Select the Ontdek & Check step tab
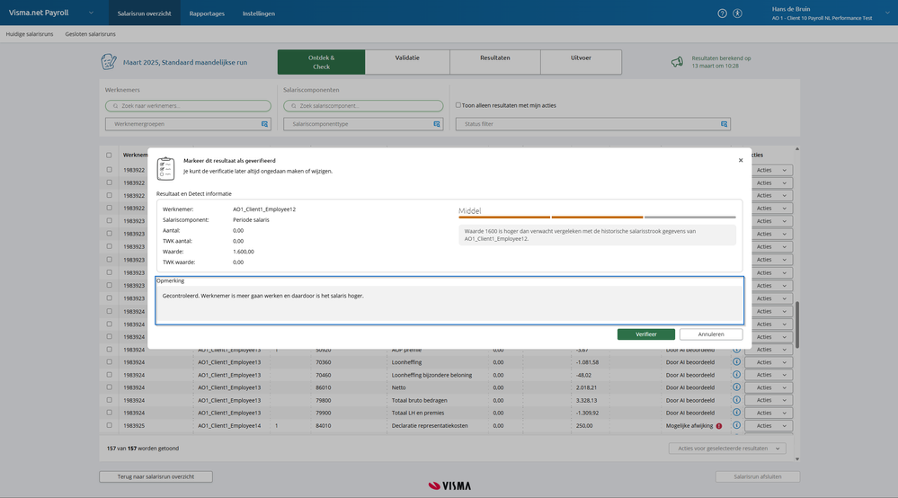The height and width of the screenshot is (498, 898). (321, 62)
